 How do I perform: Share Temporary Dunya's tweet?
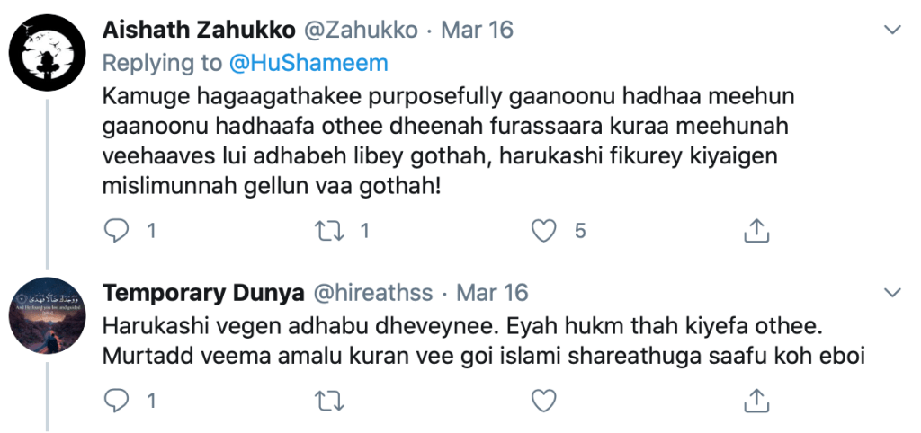click(756, 398)
